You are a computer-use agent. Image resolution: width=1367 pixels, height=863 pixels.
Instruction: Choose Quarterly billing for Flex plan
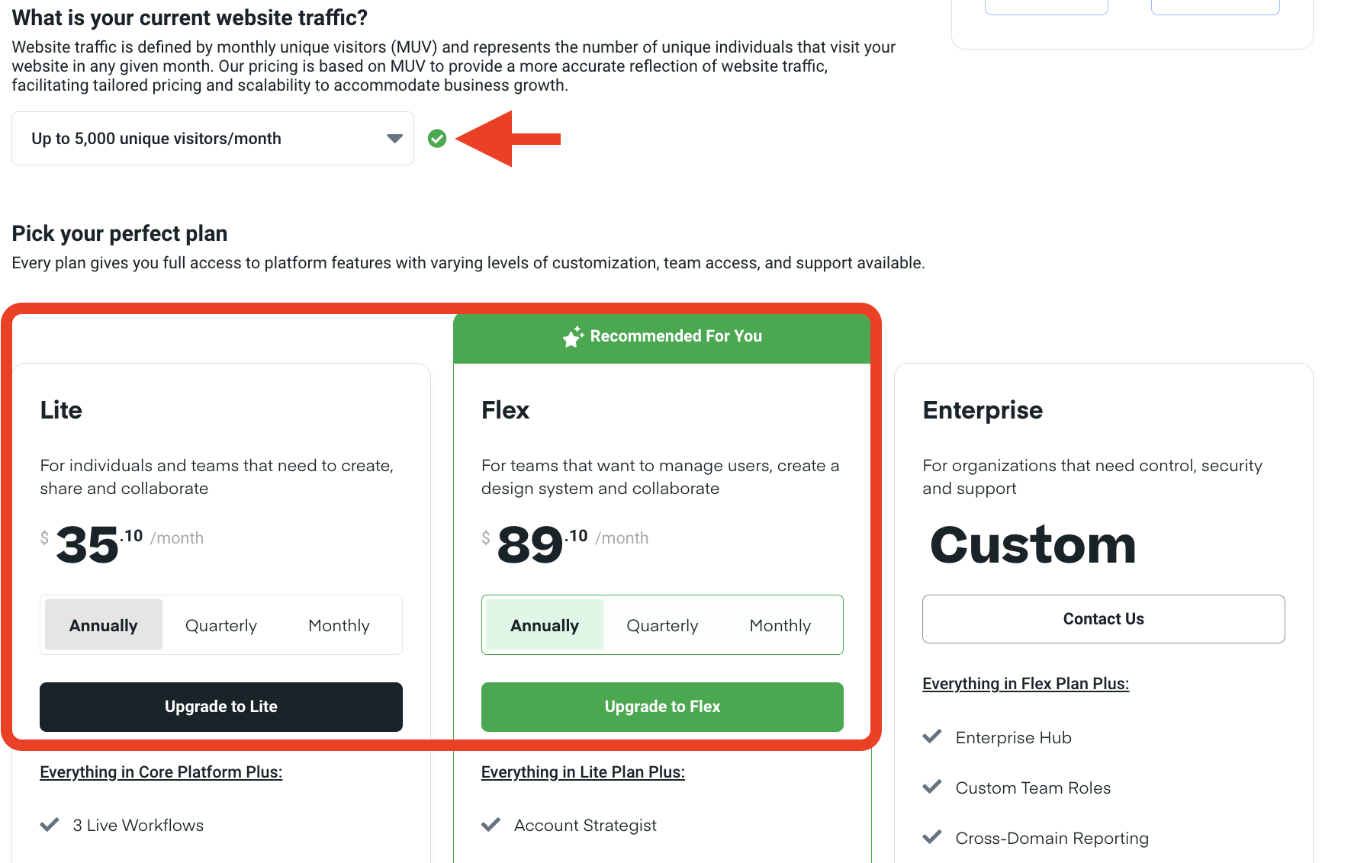pos(662,625)
